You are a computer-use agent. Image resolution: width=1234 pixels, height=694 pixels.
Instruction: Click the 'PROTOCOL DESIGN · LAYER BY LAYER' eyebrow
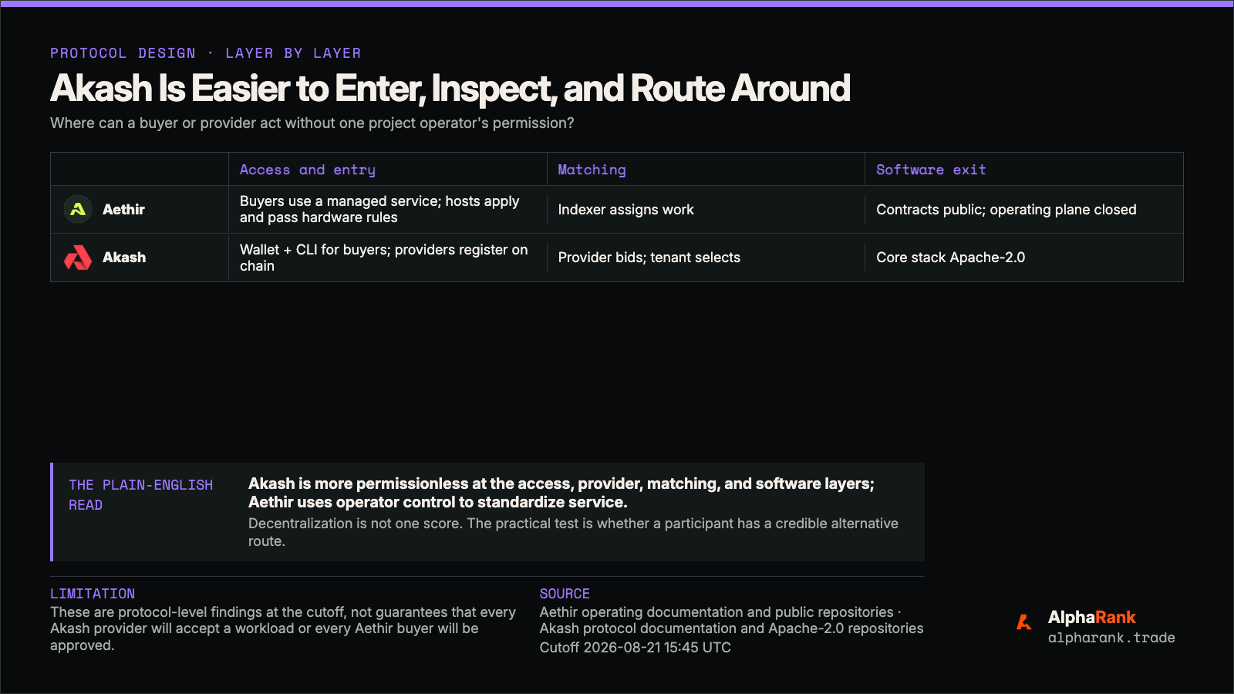click(206, 53)
